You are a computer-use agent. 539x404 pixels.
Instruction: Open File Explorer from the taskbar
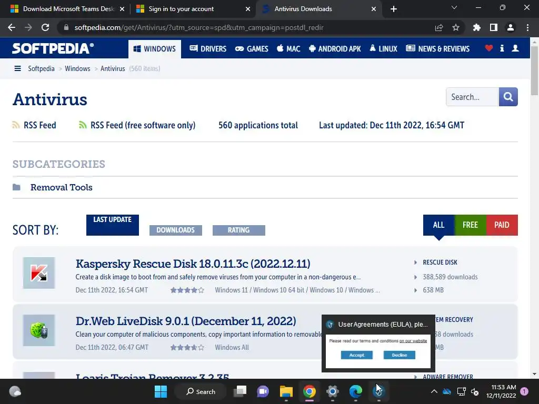pyautogui.click(x=286, y=391)
